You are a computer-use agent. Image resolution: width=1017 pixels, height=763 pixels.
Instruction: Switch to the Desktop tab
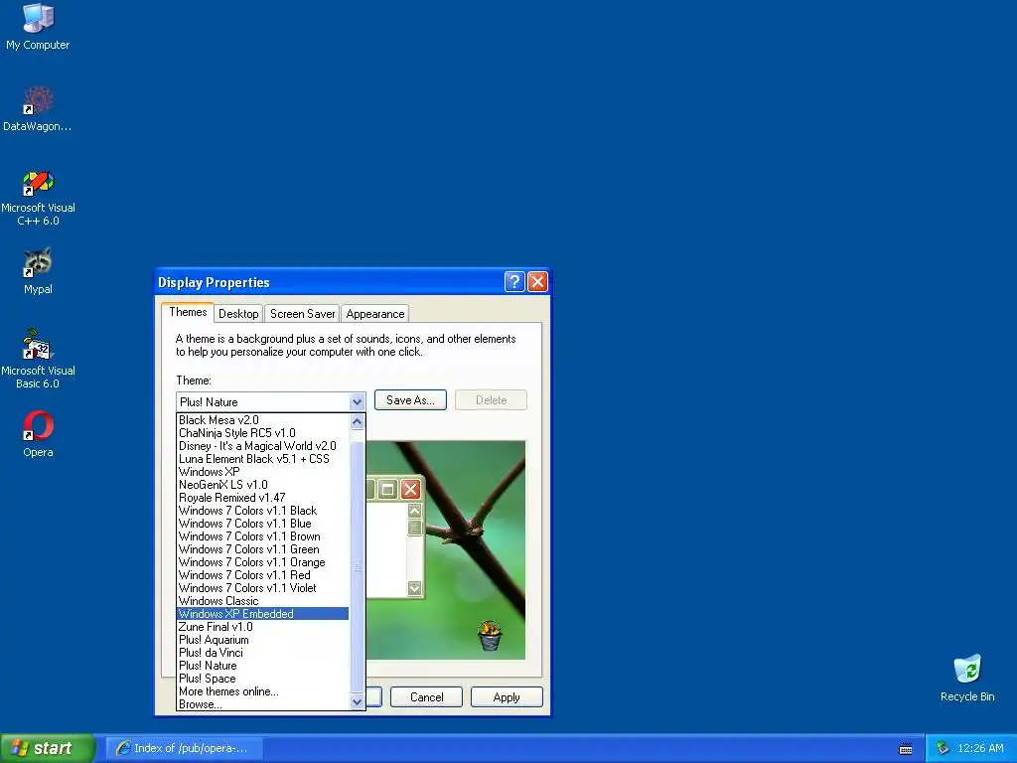point(238,313)
